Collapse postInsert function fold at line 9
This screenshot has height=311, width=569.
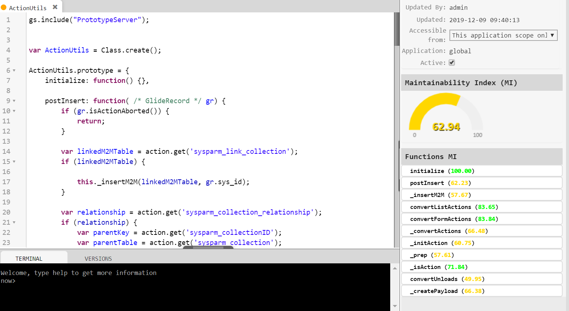pyautogui.click(x=14, y=101)
